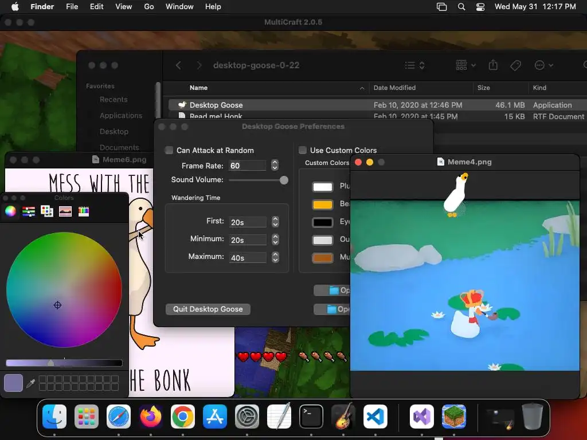Viewport: 587px width, 440px height.
Task: Click the Finder share icon
Action: tap(493, 65)
